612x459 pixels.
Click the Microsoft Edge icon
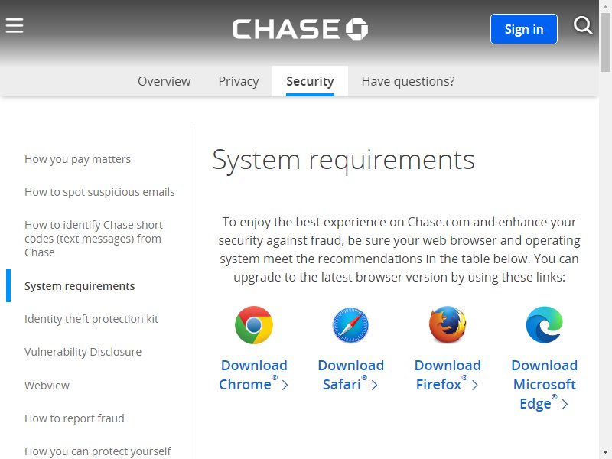tap(544, 324)
